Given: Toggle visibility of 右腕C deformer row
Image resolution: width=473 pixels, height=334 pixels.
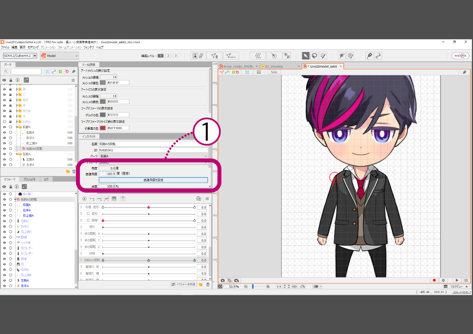Looking at the screenshot, I should pos(4,221).
